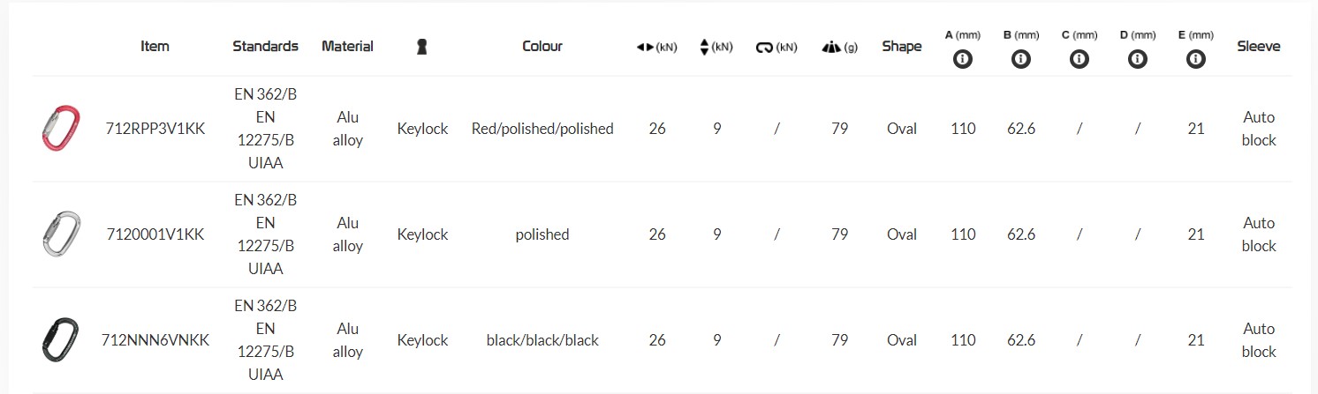
Task: Click the Sleeve column header
Action: 1259,46
